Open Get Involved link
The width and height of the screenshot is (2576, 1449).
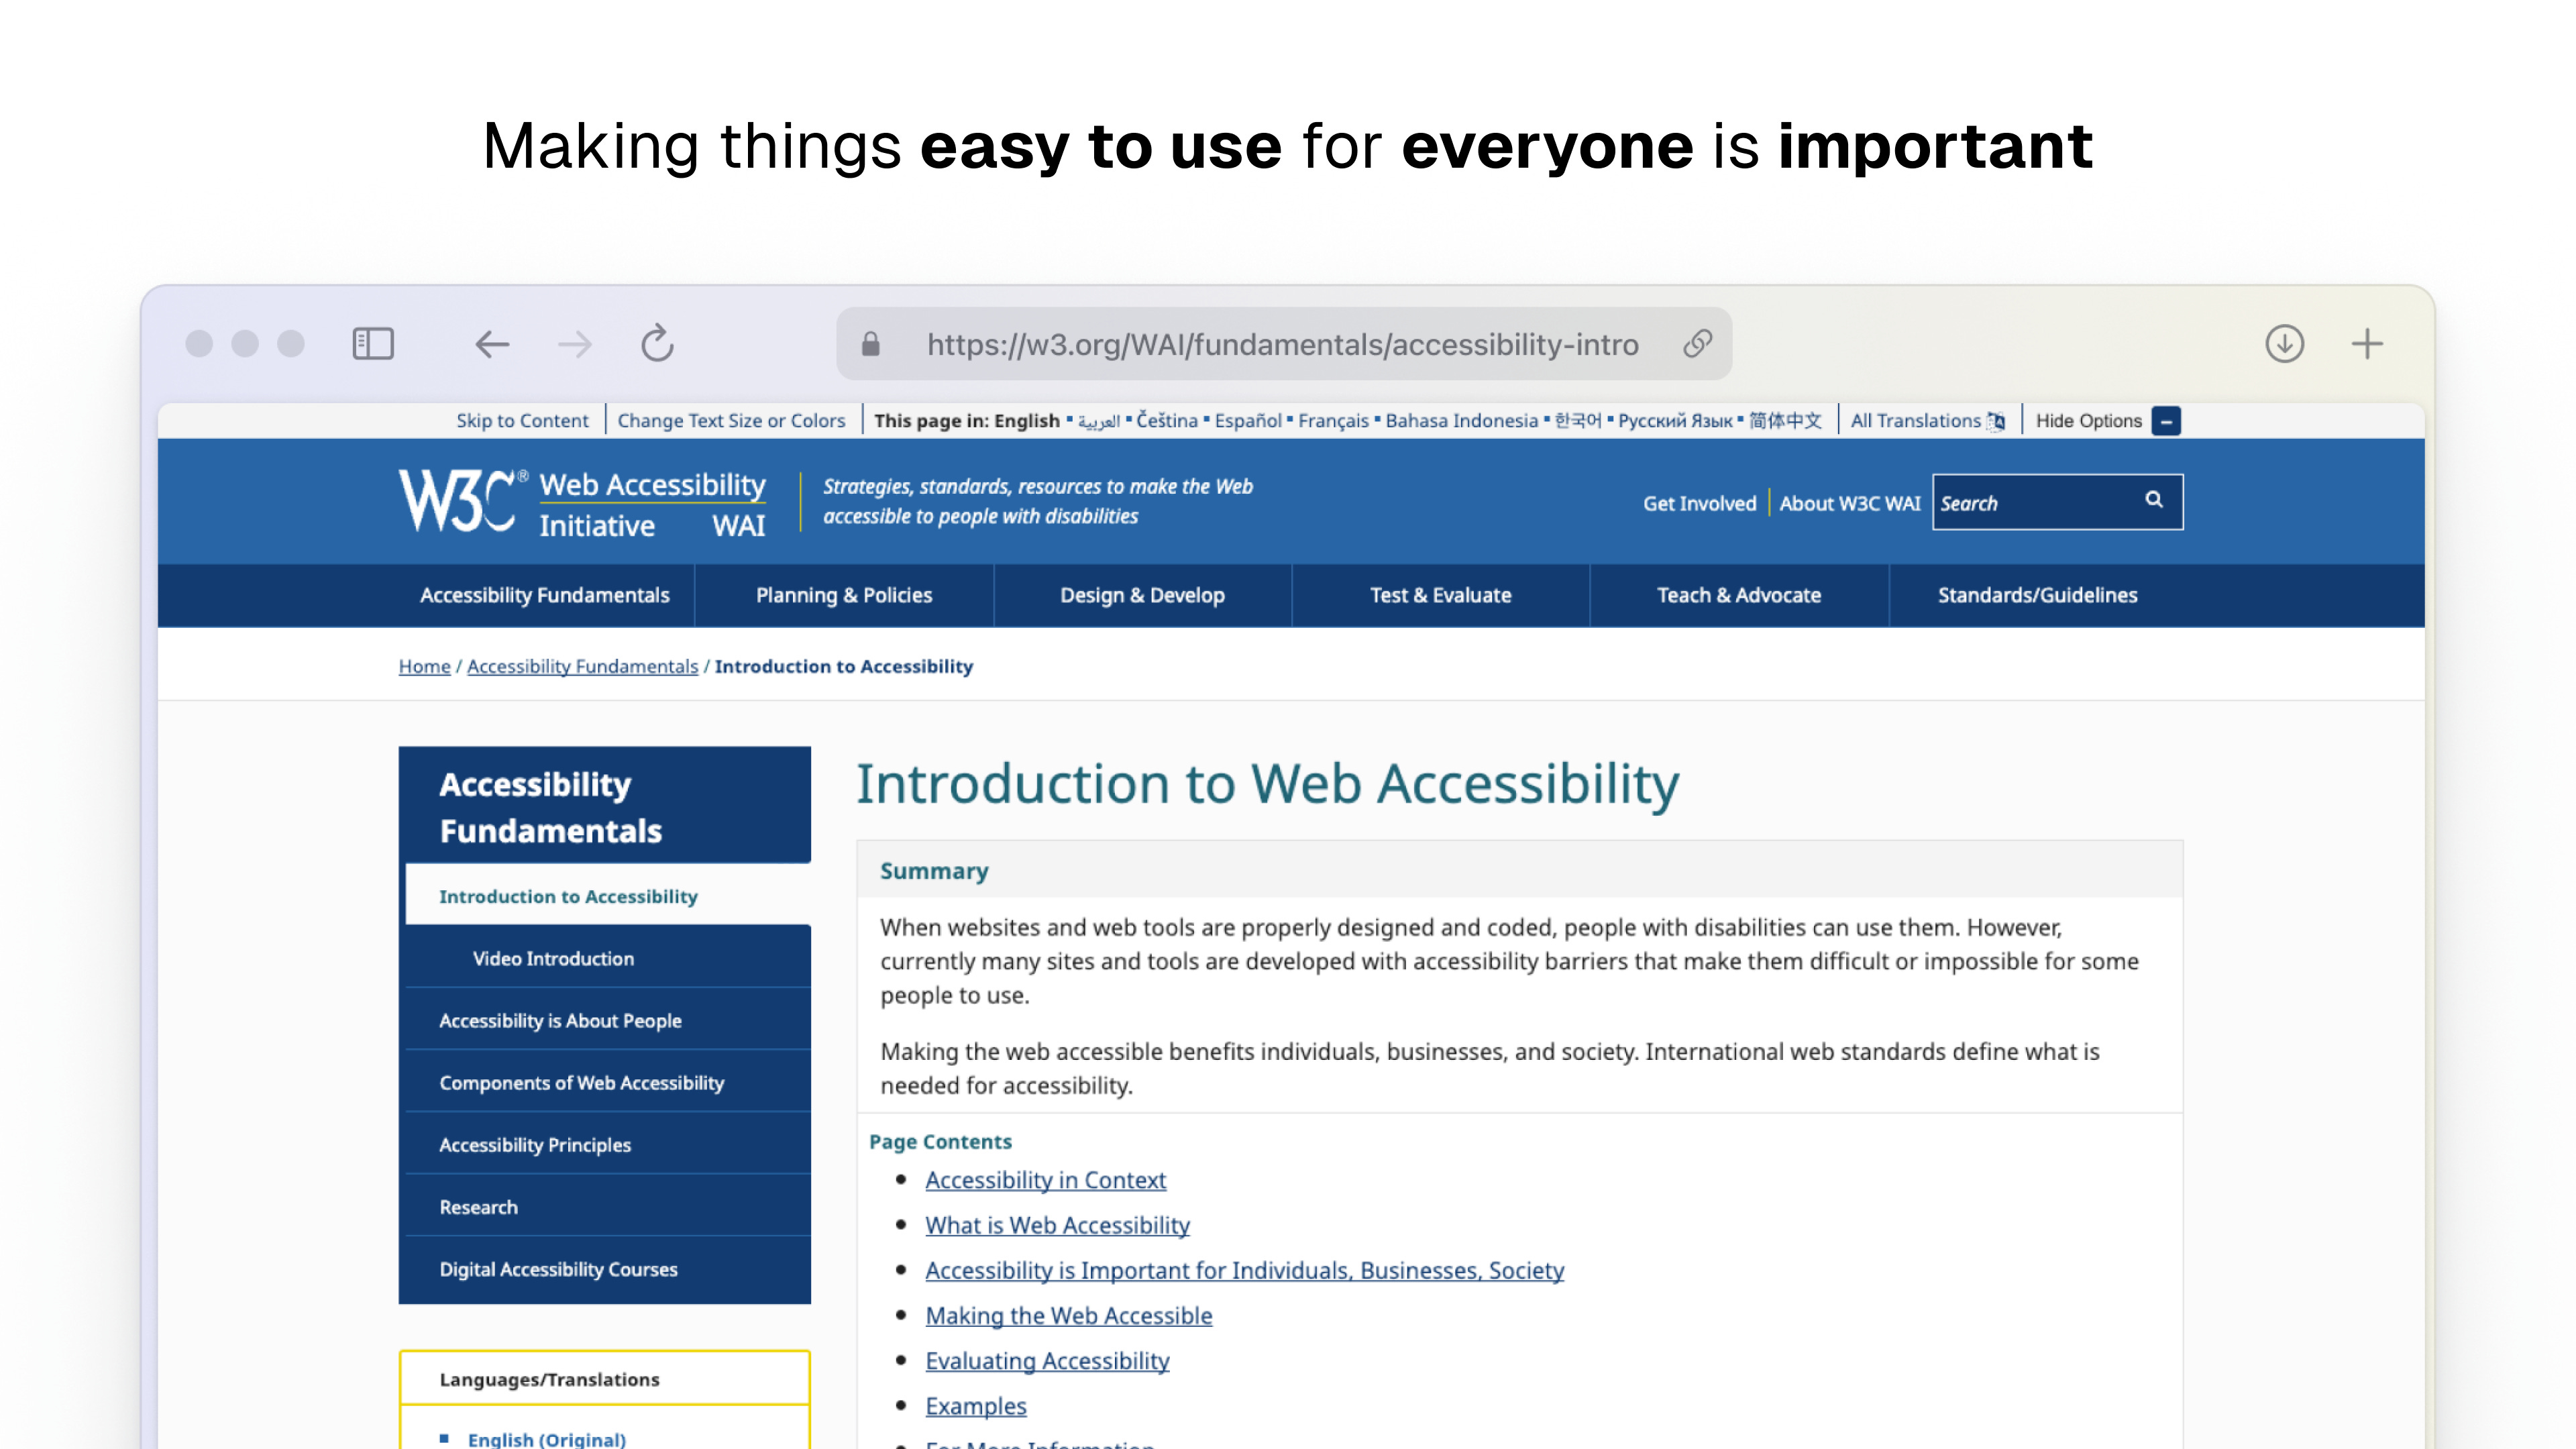pos(1699,503)
